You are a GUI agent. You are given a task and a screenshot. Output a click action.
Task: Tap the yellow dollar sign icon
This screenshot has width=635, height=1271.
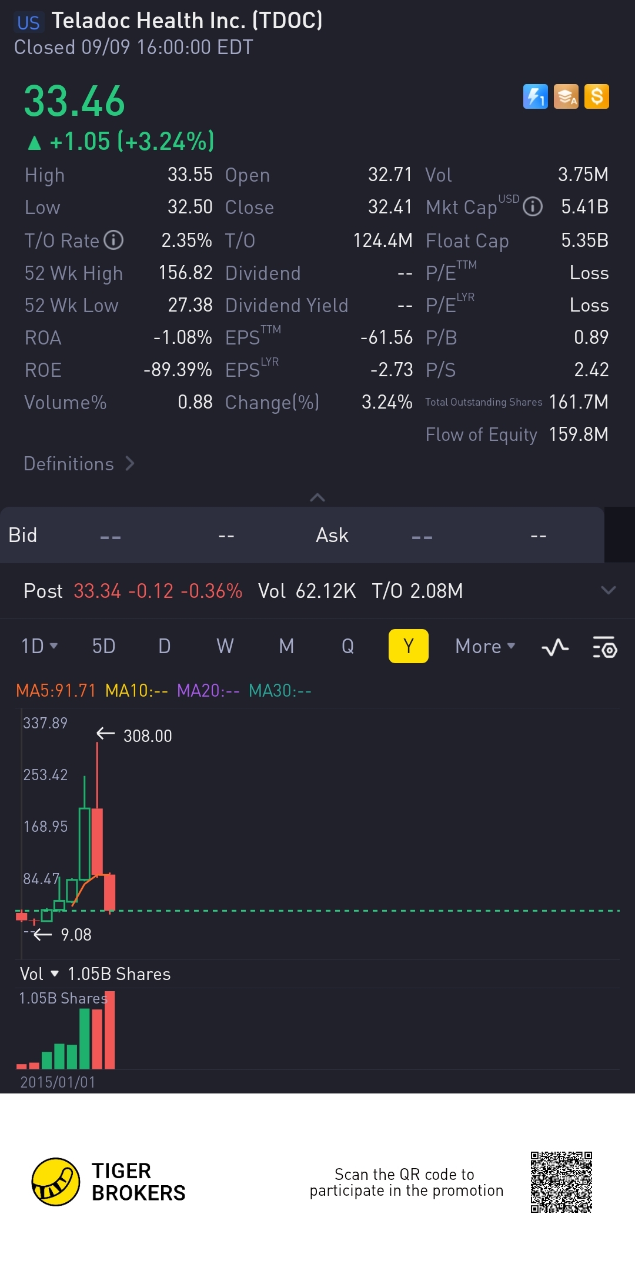pos(597,97)
